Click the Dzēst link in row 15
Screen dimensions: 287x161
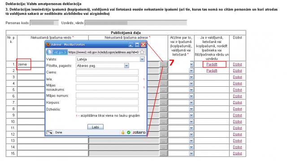pos(237,153)
